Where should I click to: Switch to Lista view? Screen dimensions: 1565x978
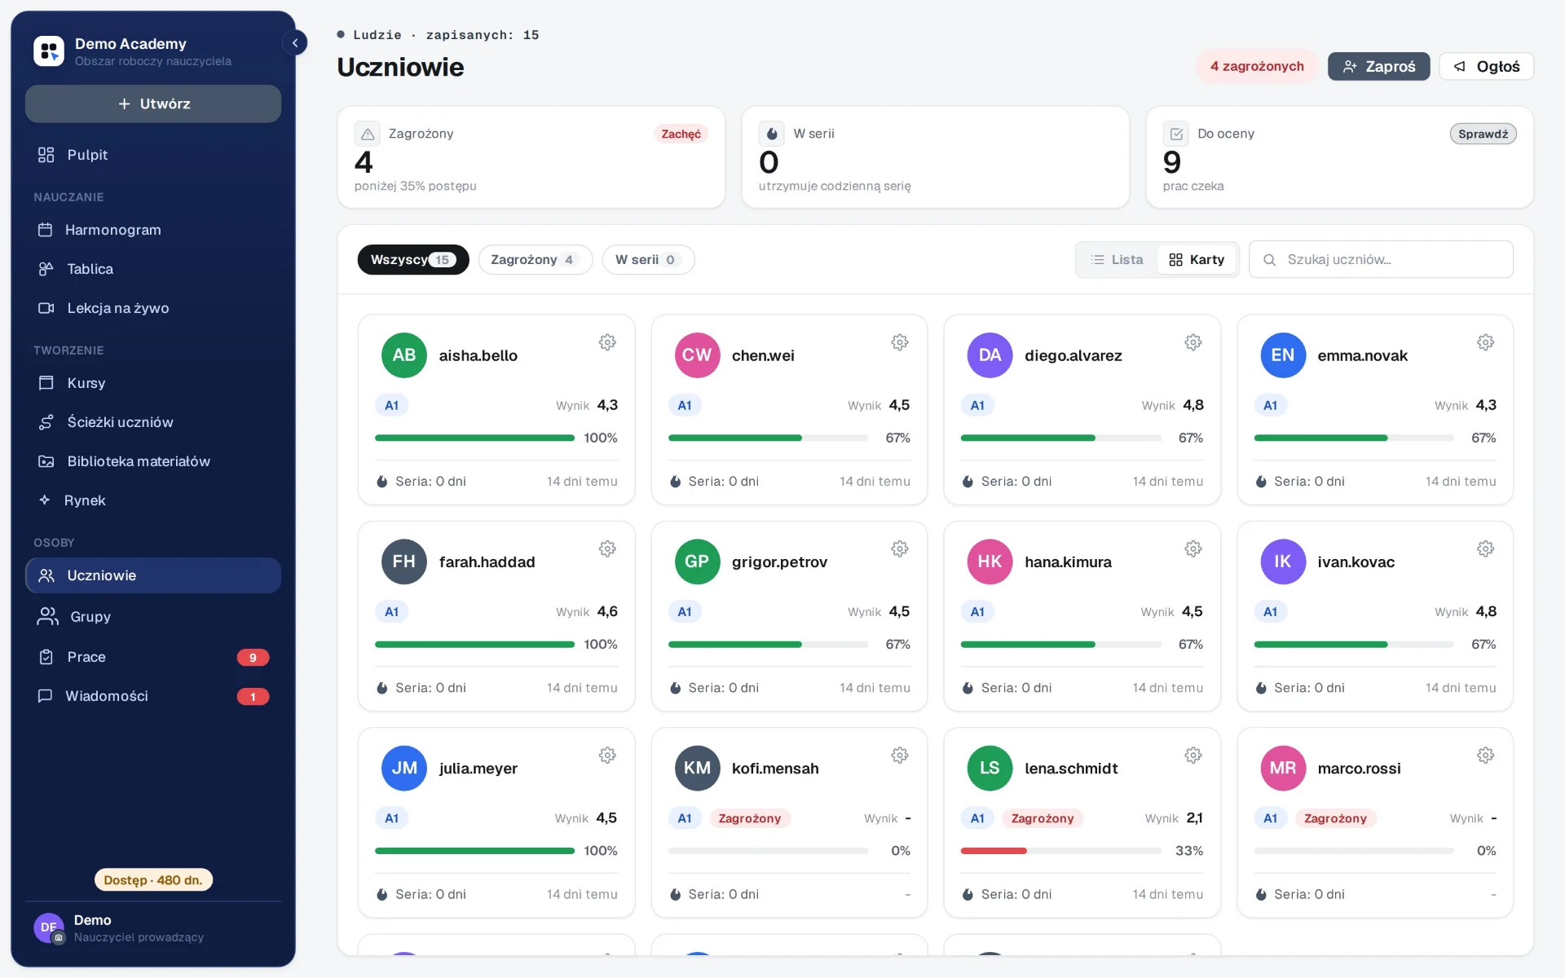pyautogui.click(x=1117, y=260)
